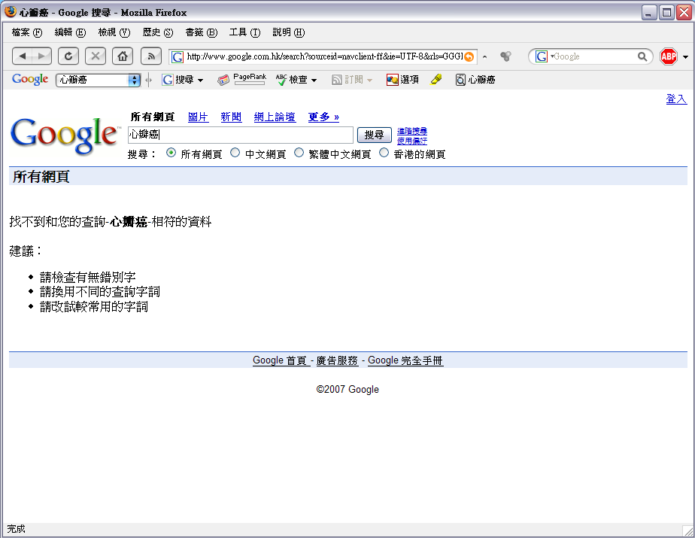This screenshot has height=538, width=695.
Task: Switch to the 新聞 news link
Action: pyautogui.click(x=231, y=117)
